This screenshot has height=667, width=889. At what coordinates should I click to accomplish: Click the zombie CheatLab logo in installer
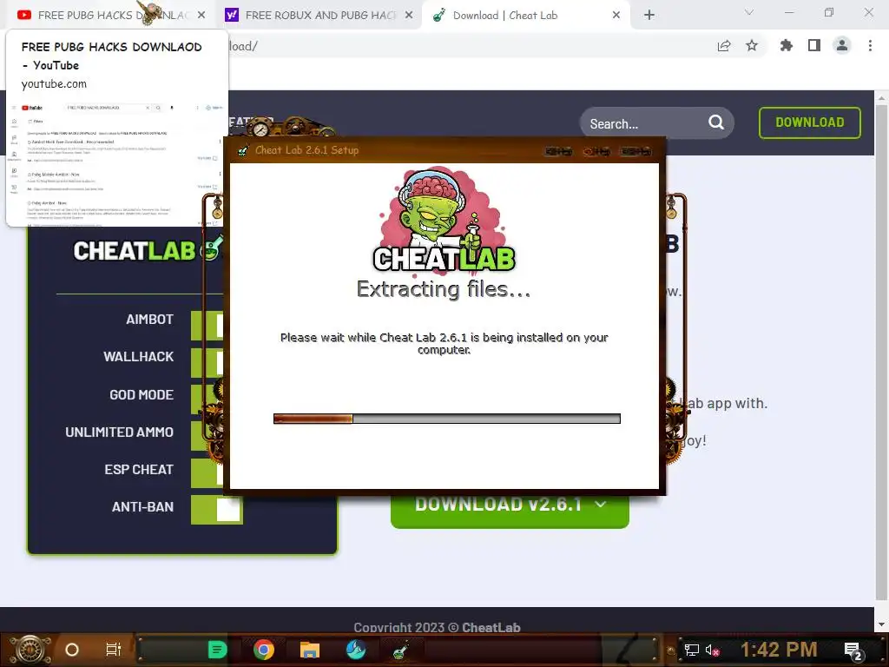pyautogui.click(x=444, y=220)
